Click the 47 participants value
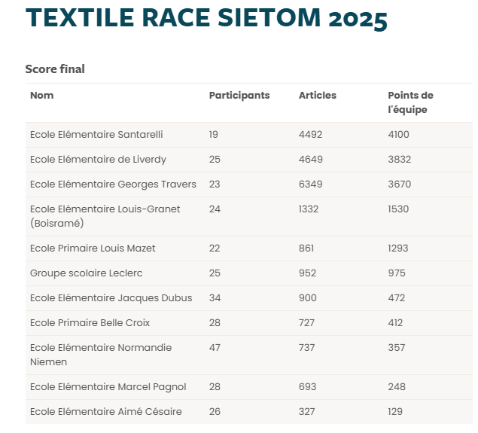Image resolution: width=478 pixels, height=433 pixels. [215, 348]
